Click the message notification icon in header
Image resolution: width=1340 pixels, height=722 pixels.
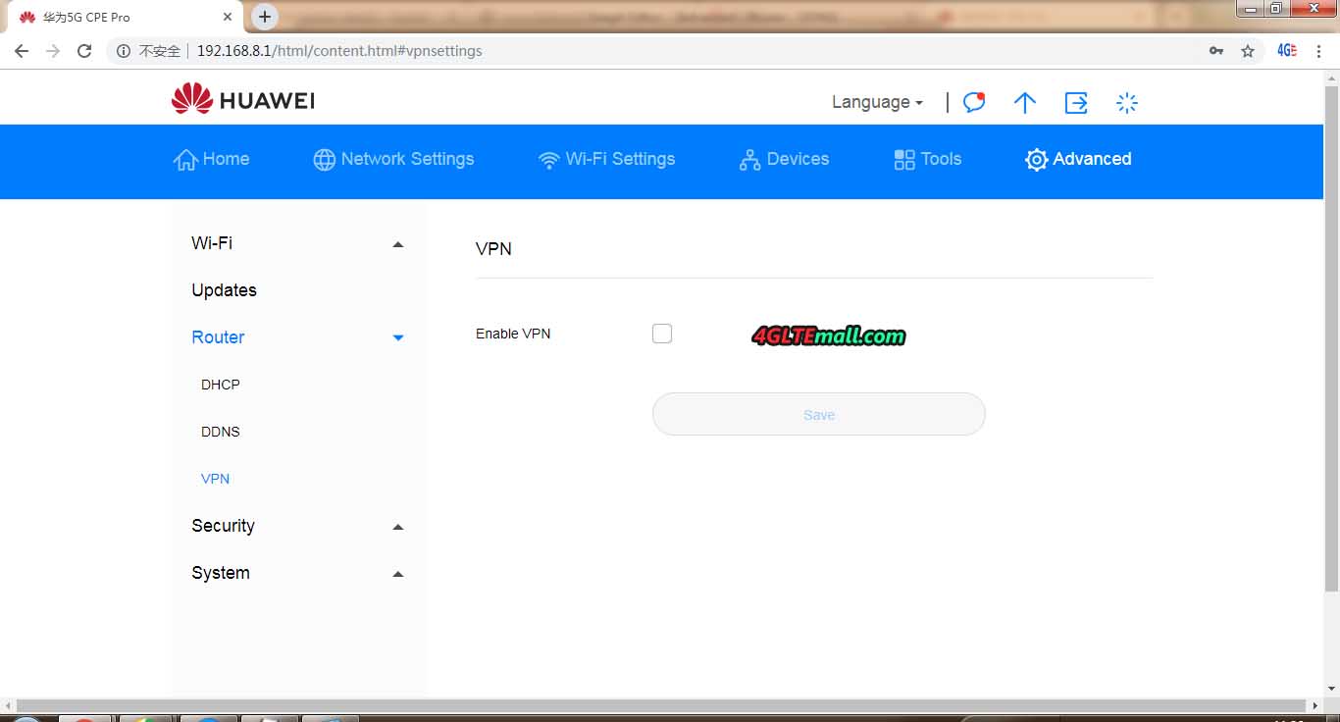973,102
